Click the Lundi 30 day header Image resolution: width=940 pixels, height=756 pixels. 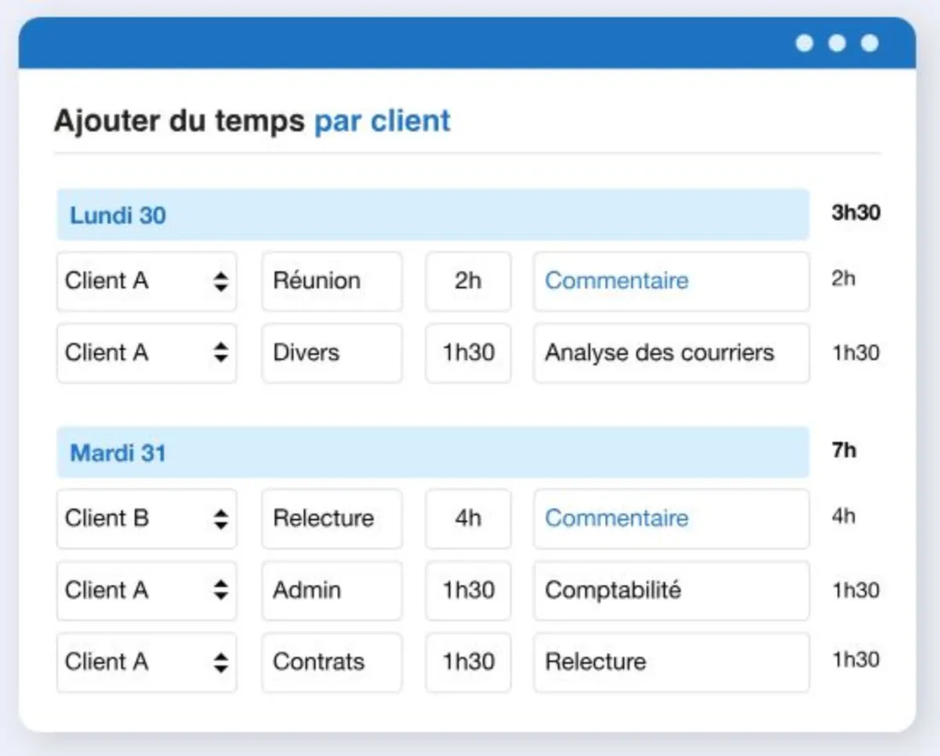coord(432,215)
